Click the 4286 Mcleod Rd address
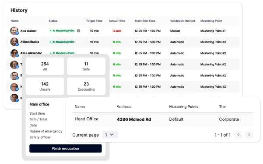This screenshot has width=263, height=164. click(134, 120)
